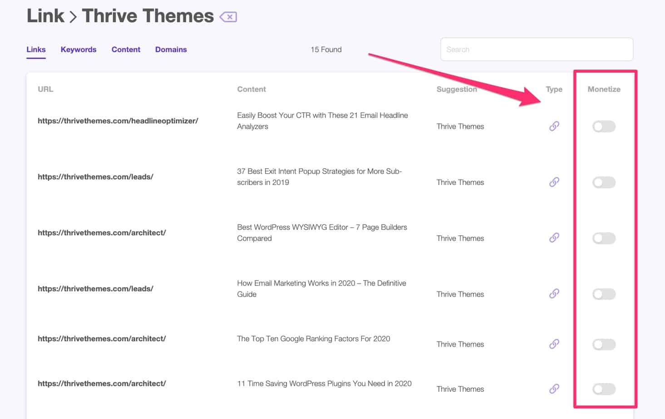Open the Content tab
Image resolution: width=665 pixels, height=419 pixels.
(x=126, y=49)
